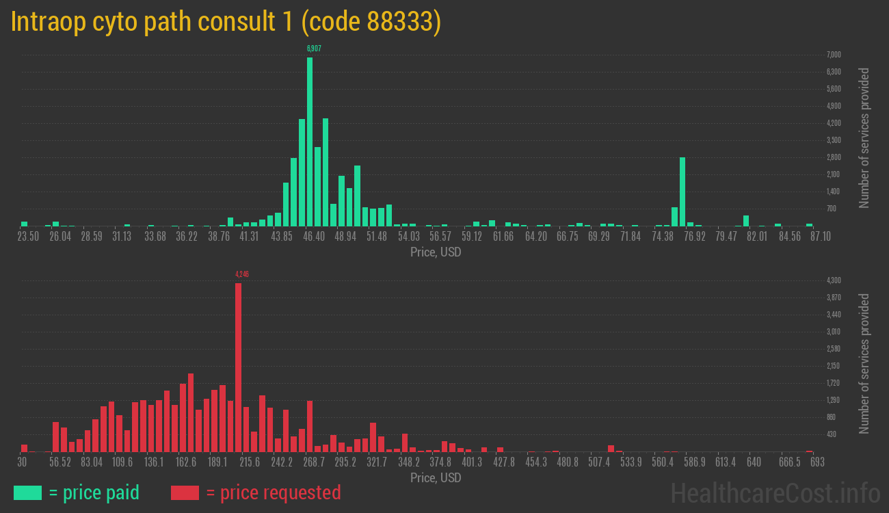Viewport: 889px width, 513px height.
Task: Click the 'Price, USD' label under green chart
Action: click(436, 252)
